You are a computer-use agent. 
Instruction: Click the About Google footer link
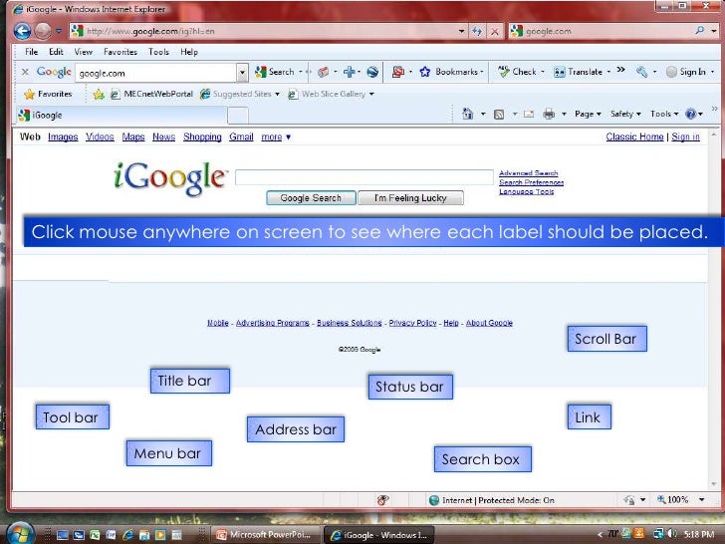click(489, 323)
